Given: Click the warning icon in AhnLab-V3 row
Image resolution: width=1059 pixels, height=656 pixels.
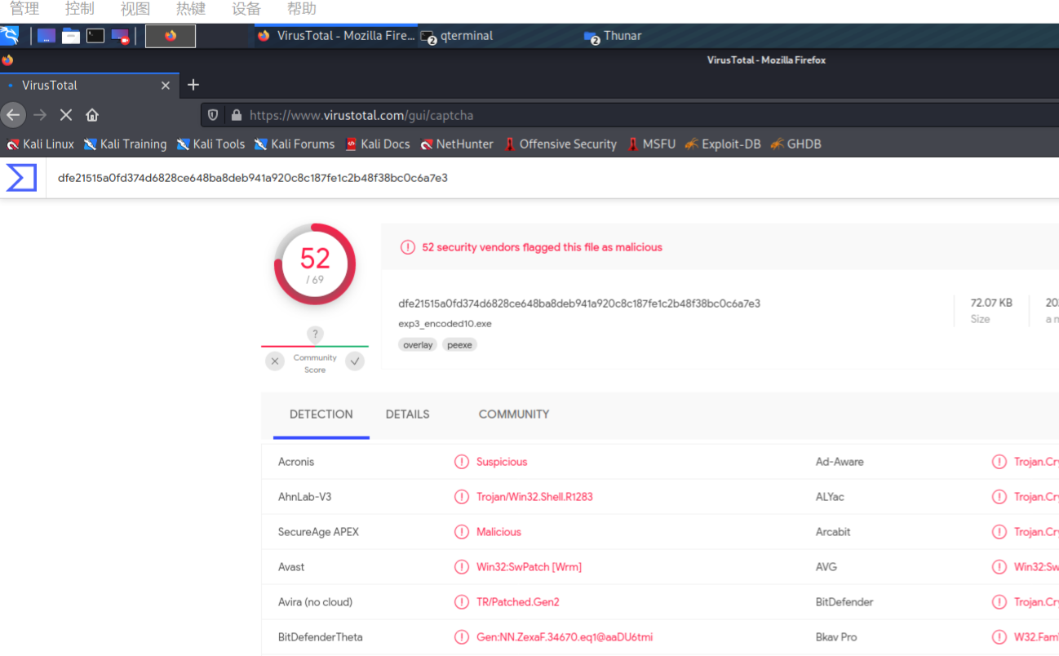Looking at the screenshot, I should [462, 497].
